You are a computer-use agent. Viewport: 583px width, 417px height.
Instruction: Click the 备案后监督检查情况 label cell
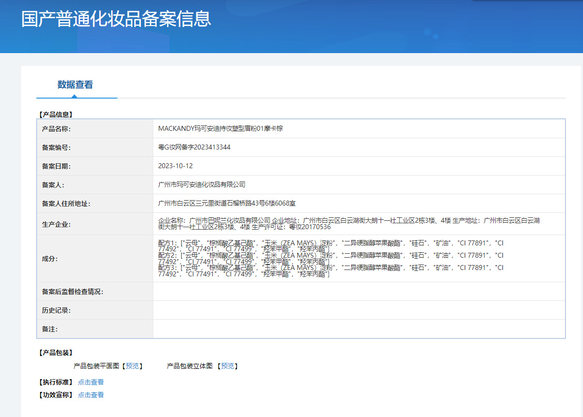coord(95,292)
